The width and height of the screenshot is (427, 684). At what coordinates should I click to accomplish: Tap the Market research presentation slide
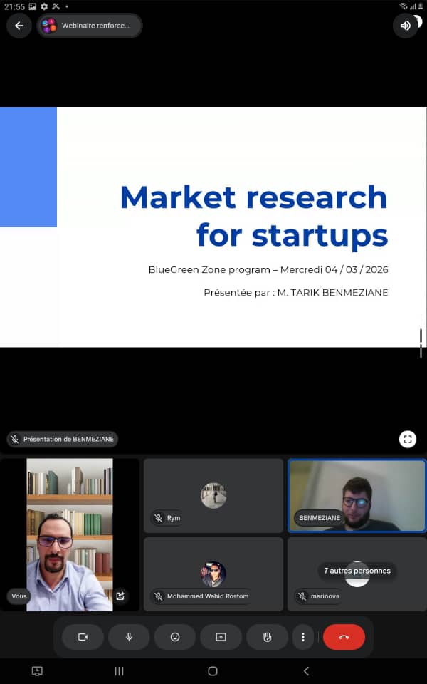tap(213, 227)
